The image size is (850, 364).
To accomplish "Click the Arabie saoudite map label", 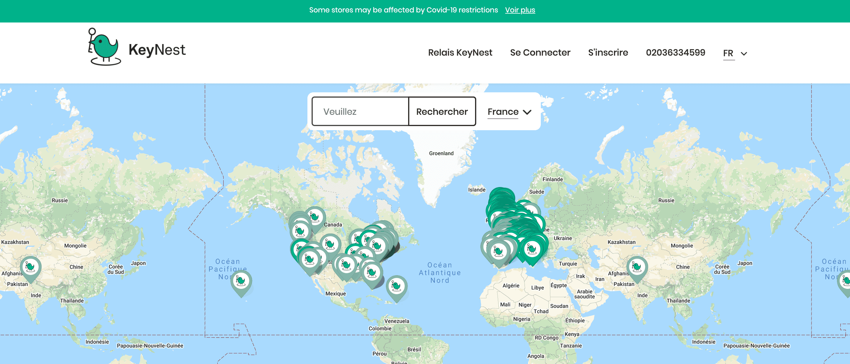I will [584, 294].
